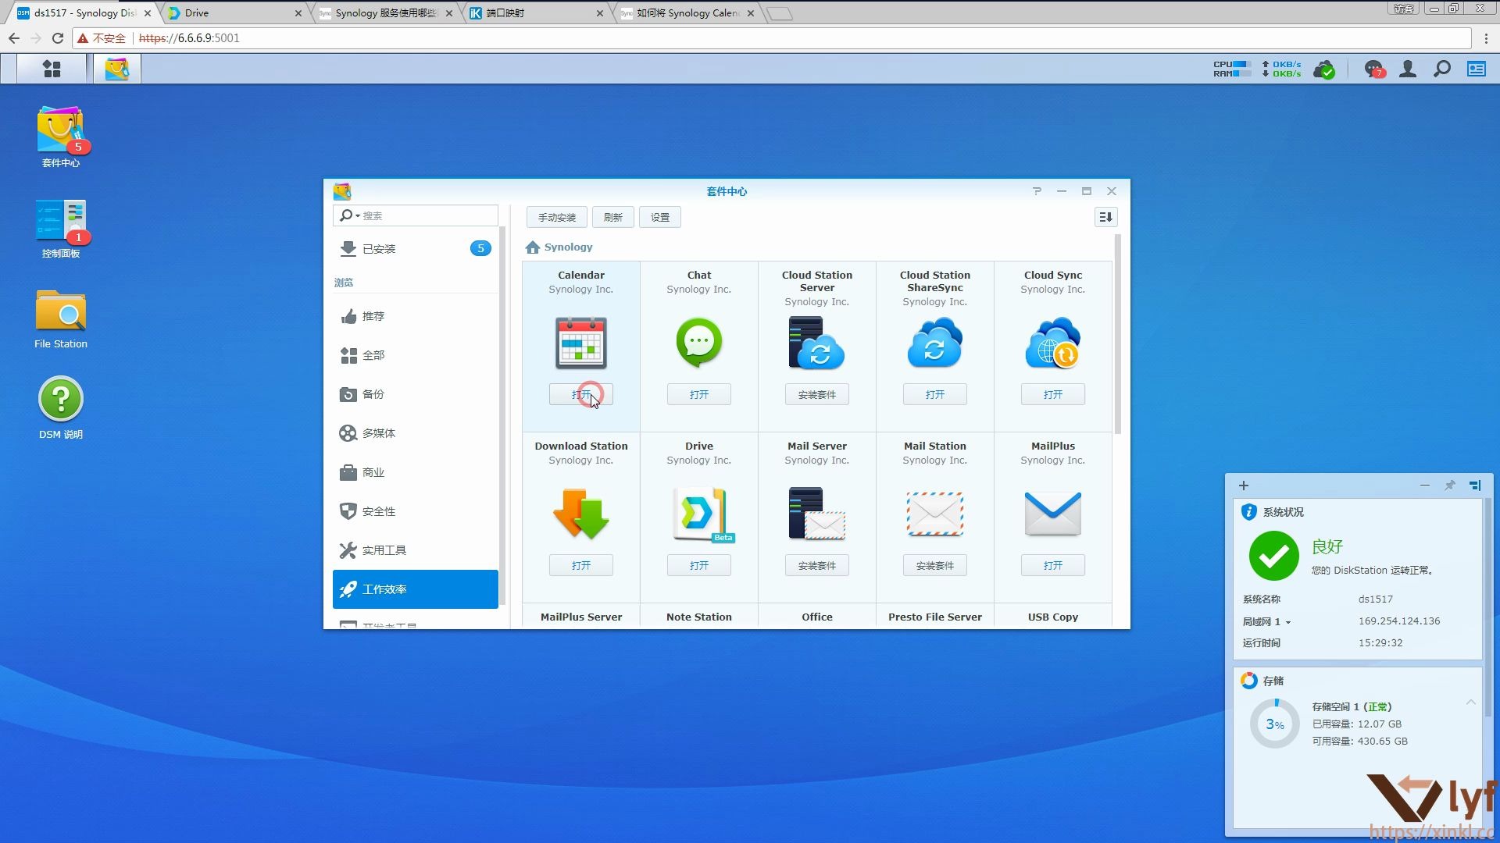Open File Station desktop shortcut
The image size is (1500, 843).
click(61, 318)
